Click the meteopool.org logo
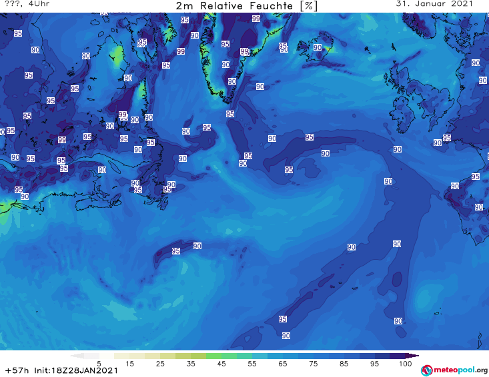 (454, 370)
